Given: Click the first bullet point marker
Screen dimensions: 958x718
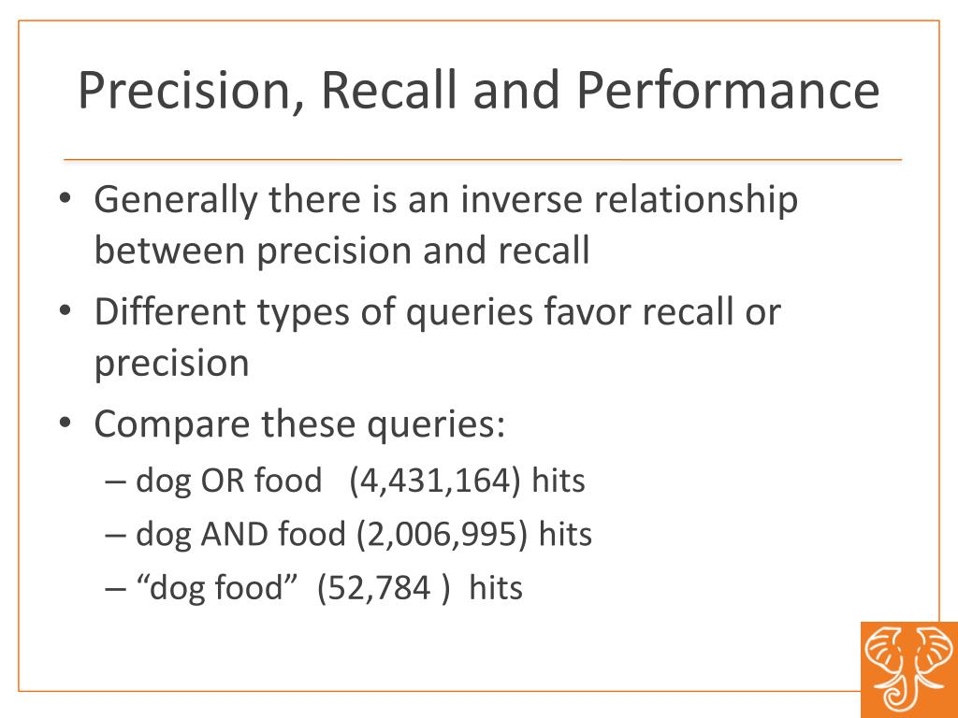Looking at the screenshot, I should [x=65, y=198].
